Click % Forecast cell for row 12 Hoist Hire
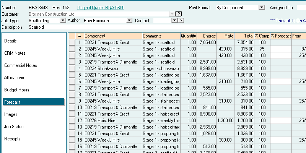The image size is (306, 153). 281,120
